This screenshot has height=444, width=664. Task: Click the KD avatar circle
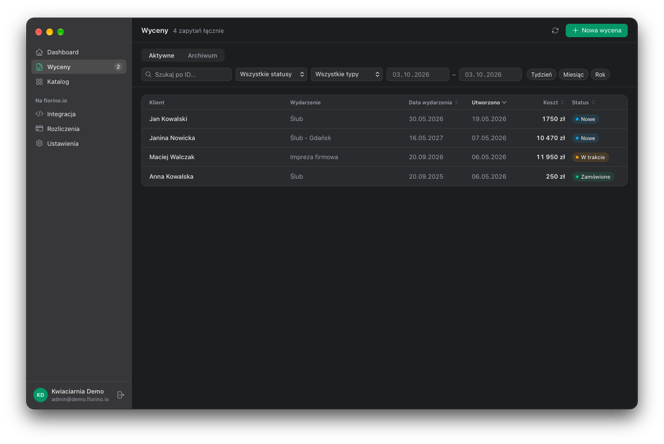pos(41,395)
